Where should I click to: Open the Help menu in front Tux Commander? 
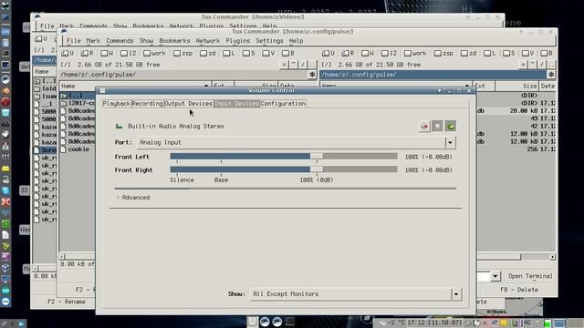pos(296,41)
